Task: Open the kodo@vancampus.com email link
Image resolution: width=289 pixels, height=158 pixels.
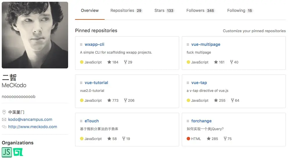Action: pyautogui.click(x=30, y=119)
